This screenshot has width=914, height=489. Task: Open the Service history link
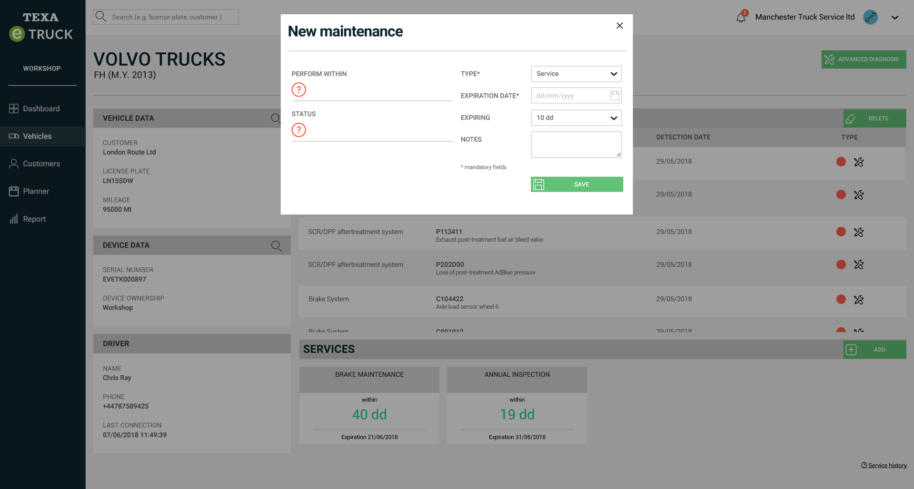pos(884,465)
